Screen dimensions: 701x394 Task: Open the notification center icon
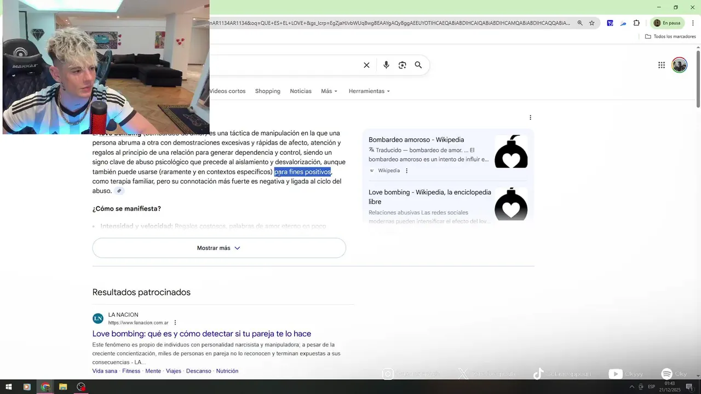[x=689, y=387]
